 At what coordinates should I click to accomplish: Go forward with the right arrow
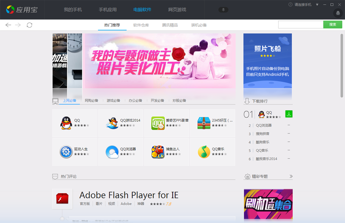pyautogui.click(x=18, y=25)
